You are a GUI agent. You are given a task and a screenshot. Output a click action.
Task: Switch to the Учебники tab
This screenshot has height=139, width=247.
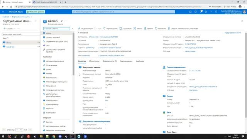(x=140, y=61)
